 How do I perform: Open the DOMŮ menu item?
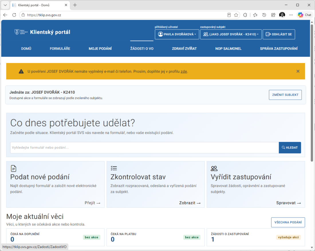26,49
